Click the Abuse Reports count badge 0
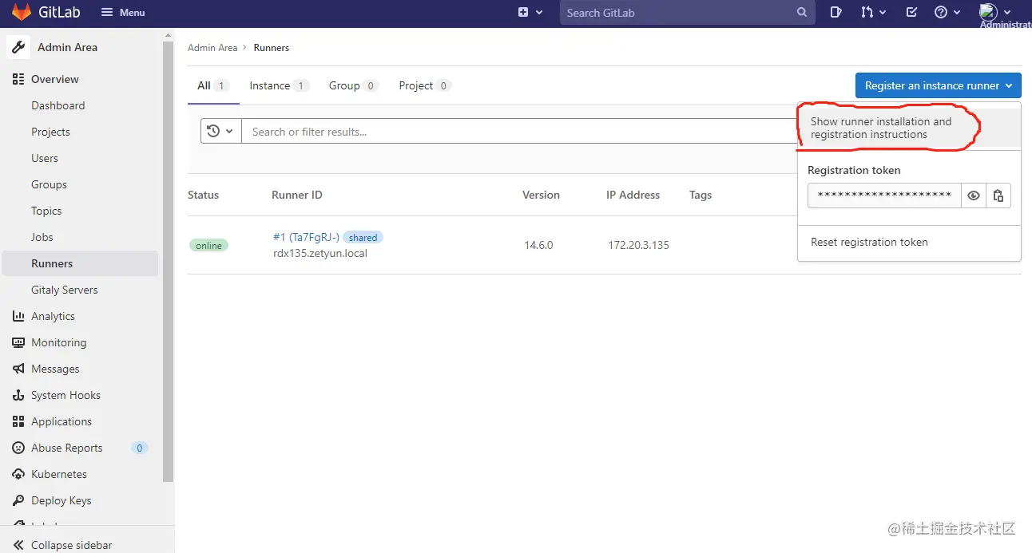 [x=140, y=448]
